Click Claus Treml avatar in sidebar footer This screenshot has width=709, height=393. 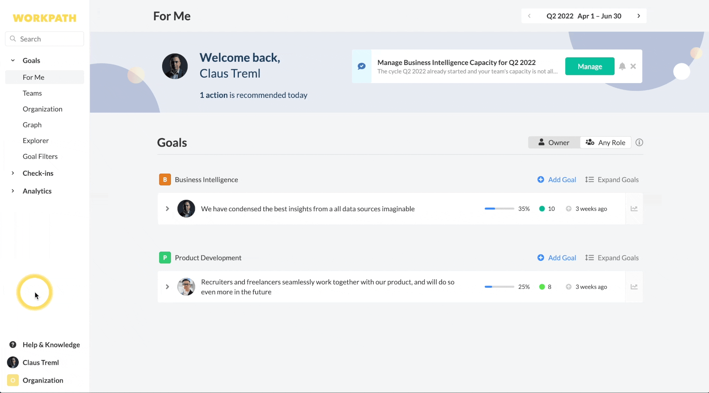pyautogui.click(x=13, y=362)
